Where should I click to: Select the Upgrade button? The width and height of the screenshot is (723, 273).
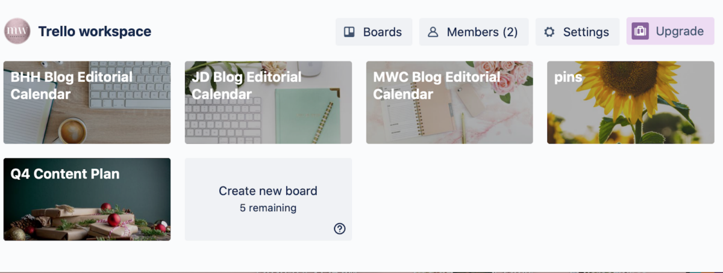670,31
